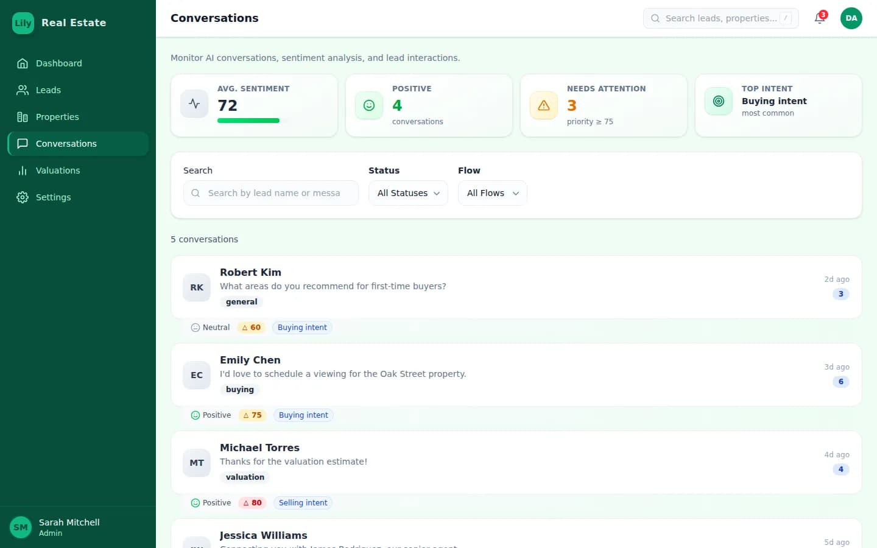This screenshot has height=548, width=877.
Task: Click the AVG. SENTIMENT pulse icon
Action: (194, 104)
